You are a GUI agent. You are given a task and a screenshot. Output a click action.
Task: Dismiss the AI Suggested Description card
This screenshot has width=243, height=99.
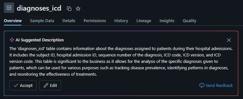click(x=229, y=40)
